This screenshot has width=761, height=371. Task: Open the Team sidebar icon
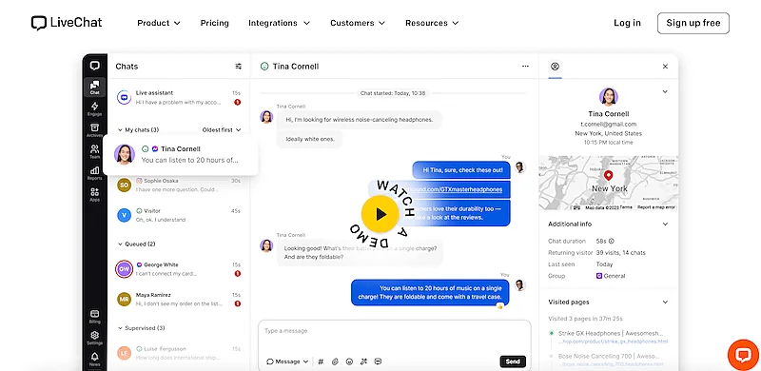click(x=94, y=151)
